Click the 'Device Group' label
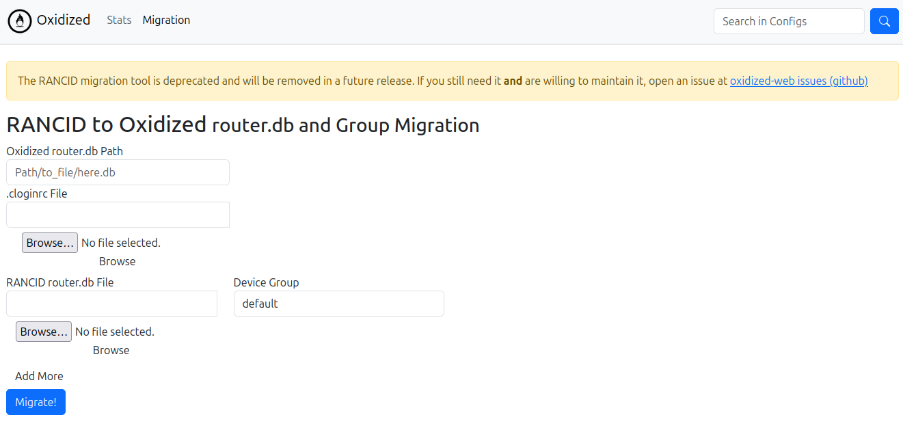The height and width of the screenshot is (428, 903). point(267,282)
